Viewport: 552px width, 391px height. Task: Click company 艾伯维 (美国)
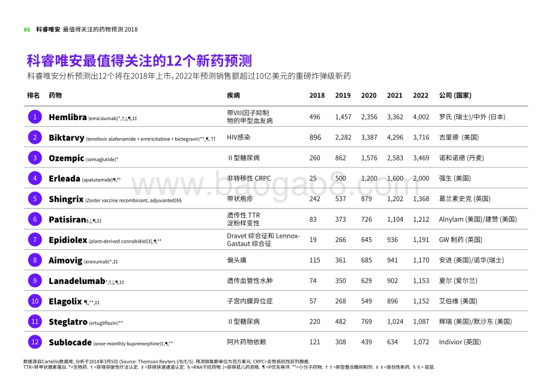[x=458, y=301]
